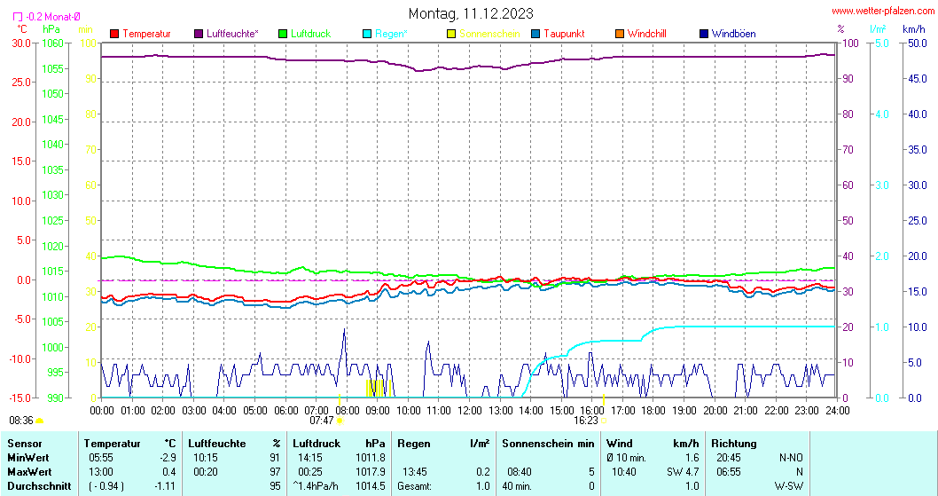Click the humidity maximum time 00:20
Image resolution: width=938 pixels, height=496 pixels.
point(205,472)
